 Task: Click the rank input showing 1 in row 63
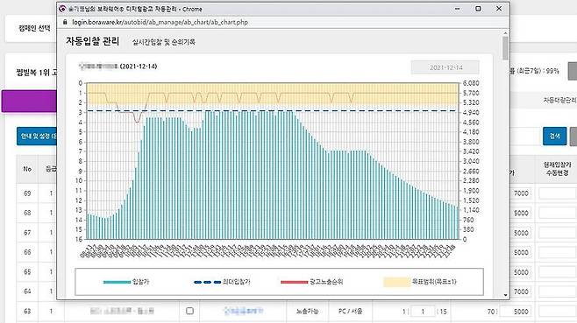coord(423,312)
